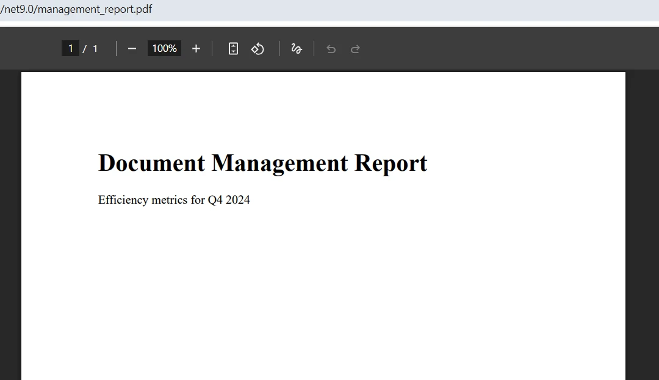This screenshot has width=659, height=380.
Task: Click the "Efficiency metrics for Q4 2024" subtitle
Action: [x=174, y=200]
